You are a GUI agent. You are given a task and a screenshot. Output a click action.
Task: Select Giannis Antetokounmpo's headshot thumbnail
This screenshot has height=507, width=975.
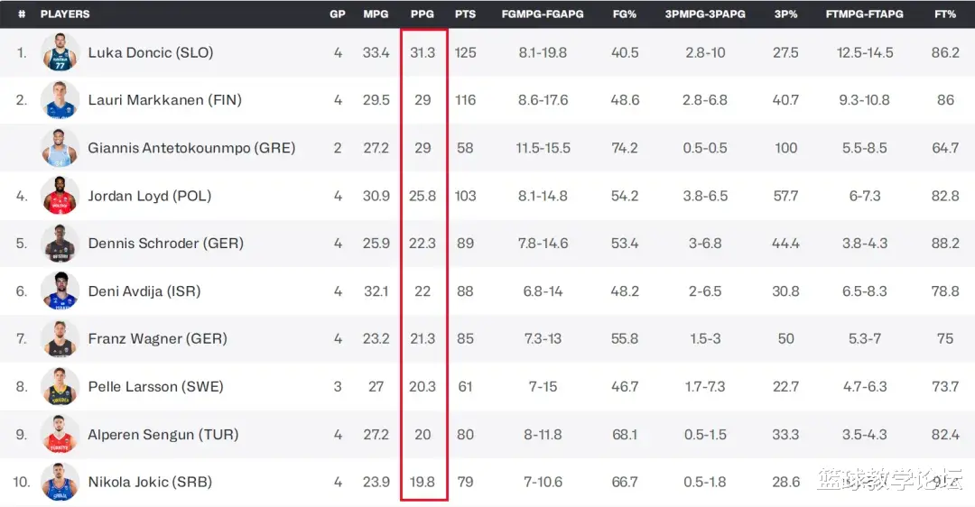(60, 148)
